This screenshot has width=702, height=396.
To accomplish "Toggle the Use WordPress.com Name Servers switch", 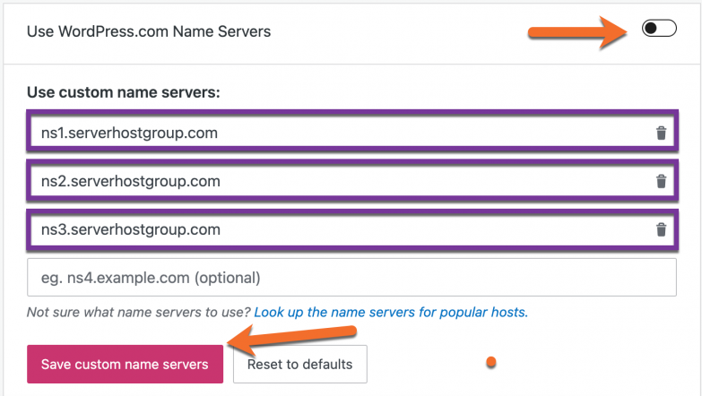I will pos(659,30).
